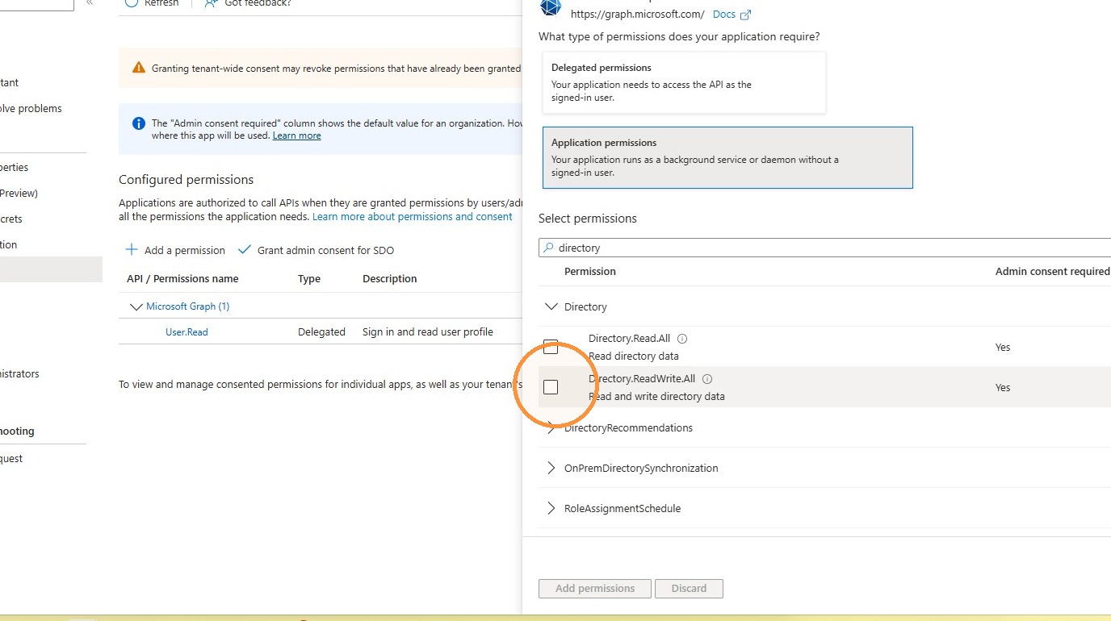Expand the DirectoryRecommendations group
Image resolution: width=1111 pixels, height=621 pixels.
point(551,427)
